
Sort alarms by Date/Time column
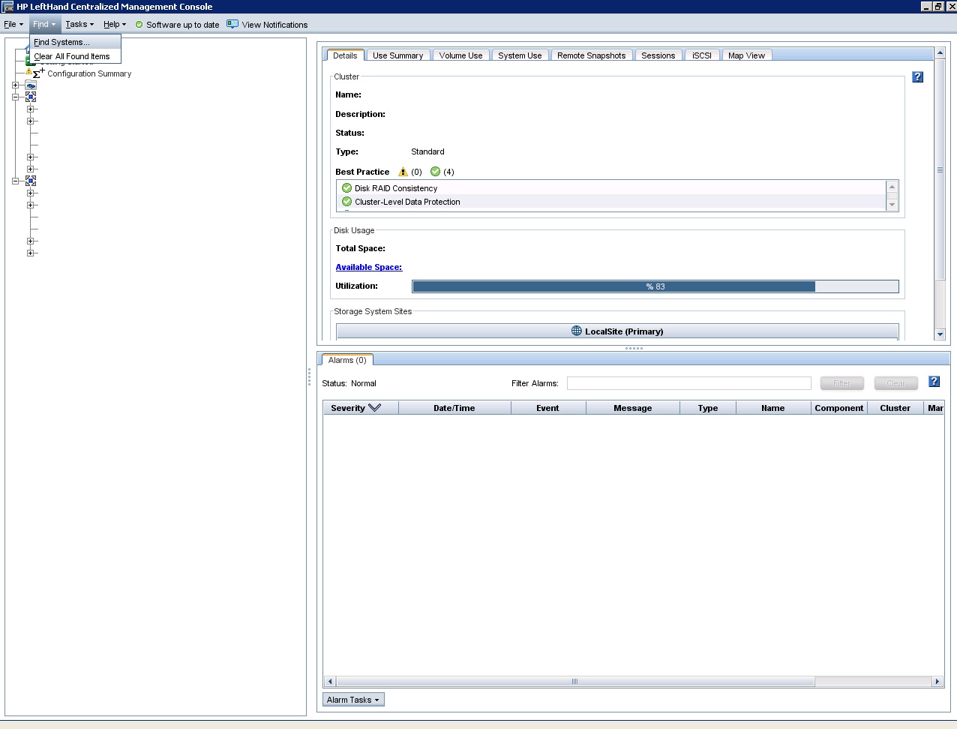454,408
